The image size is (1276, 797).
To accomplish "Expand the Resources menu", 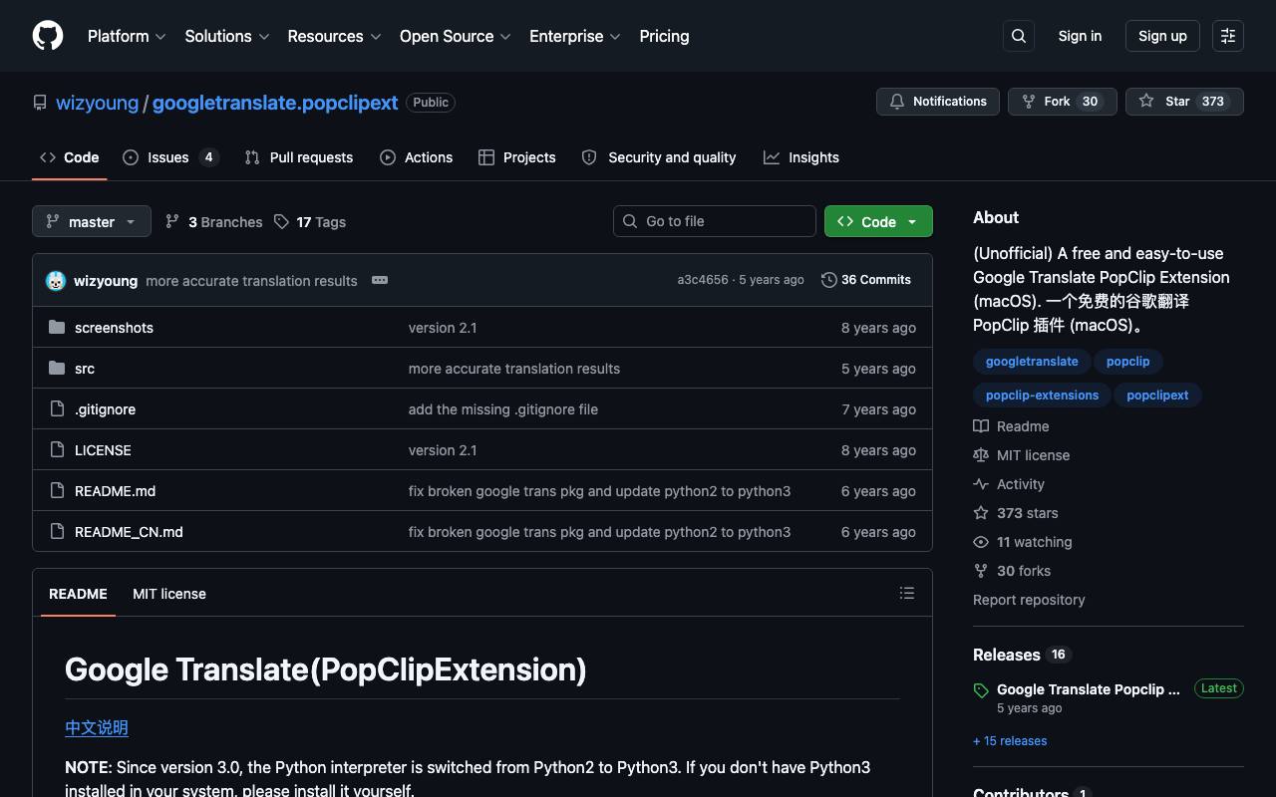I will [x=334, y=36].
